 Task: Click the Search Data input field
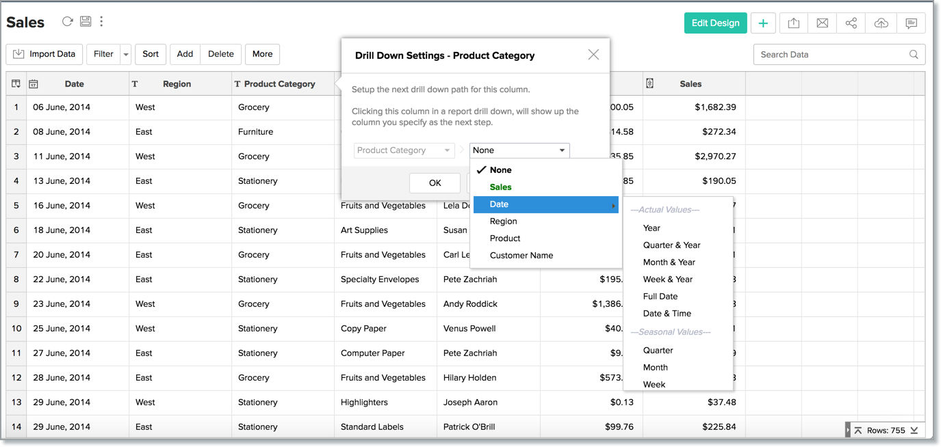point(832,55)
